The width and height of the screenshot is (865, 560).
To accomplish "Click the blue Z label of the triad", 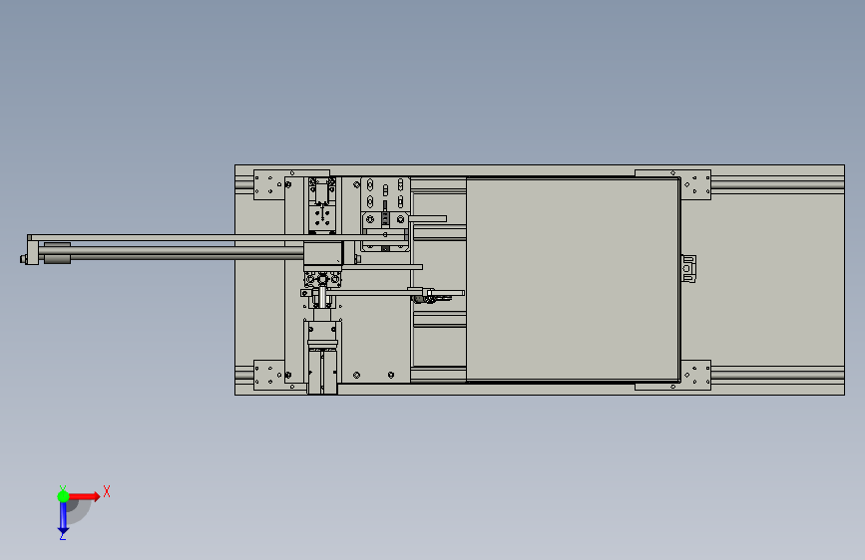I will [62, 535].
